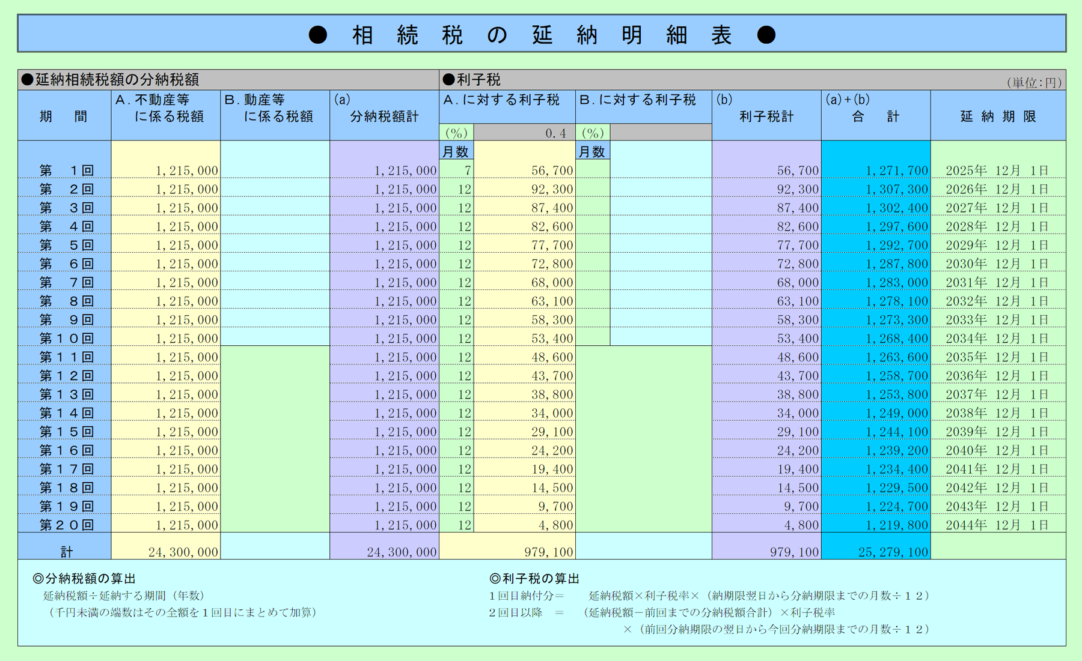This screenshot has width=1082, height=661.
Task: Select the 第２０回 row label
Action: [x=64, y=525]
